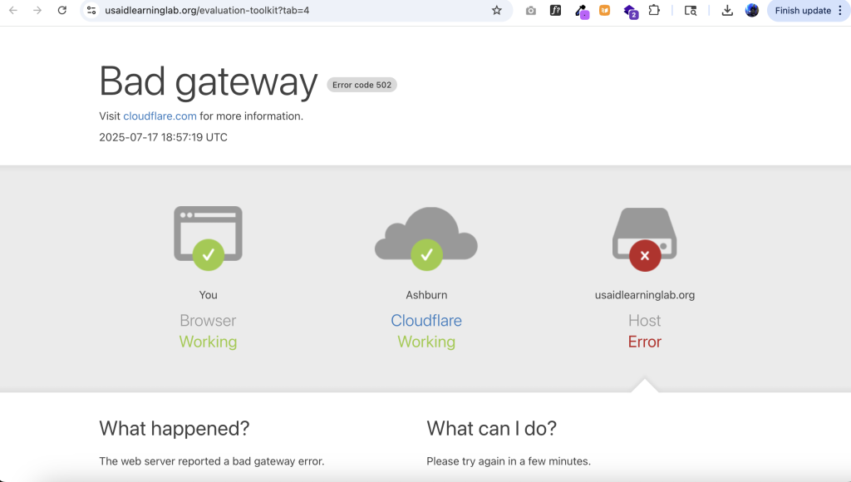Open the orange book extension icon
Screen dimensions: 851x482
pyautogui.click(x=605, y=10)
